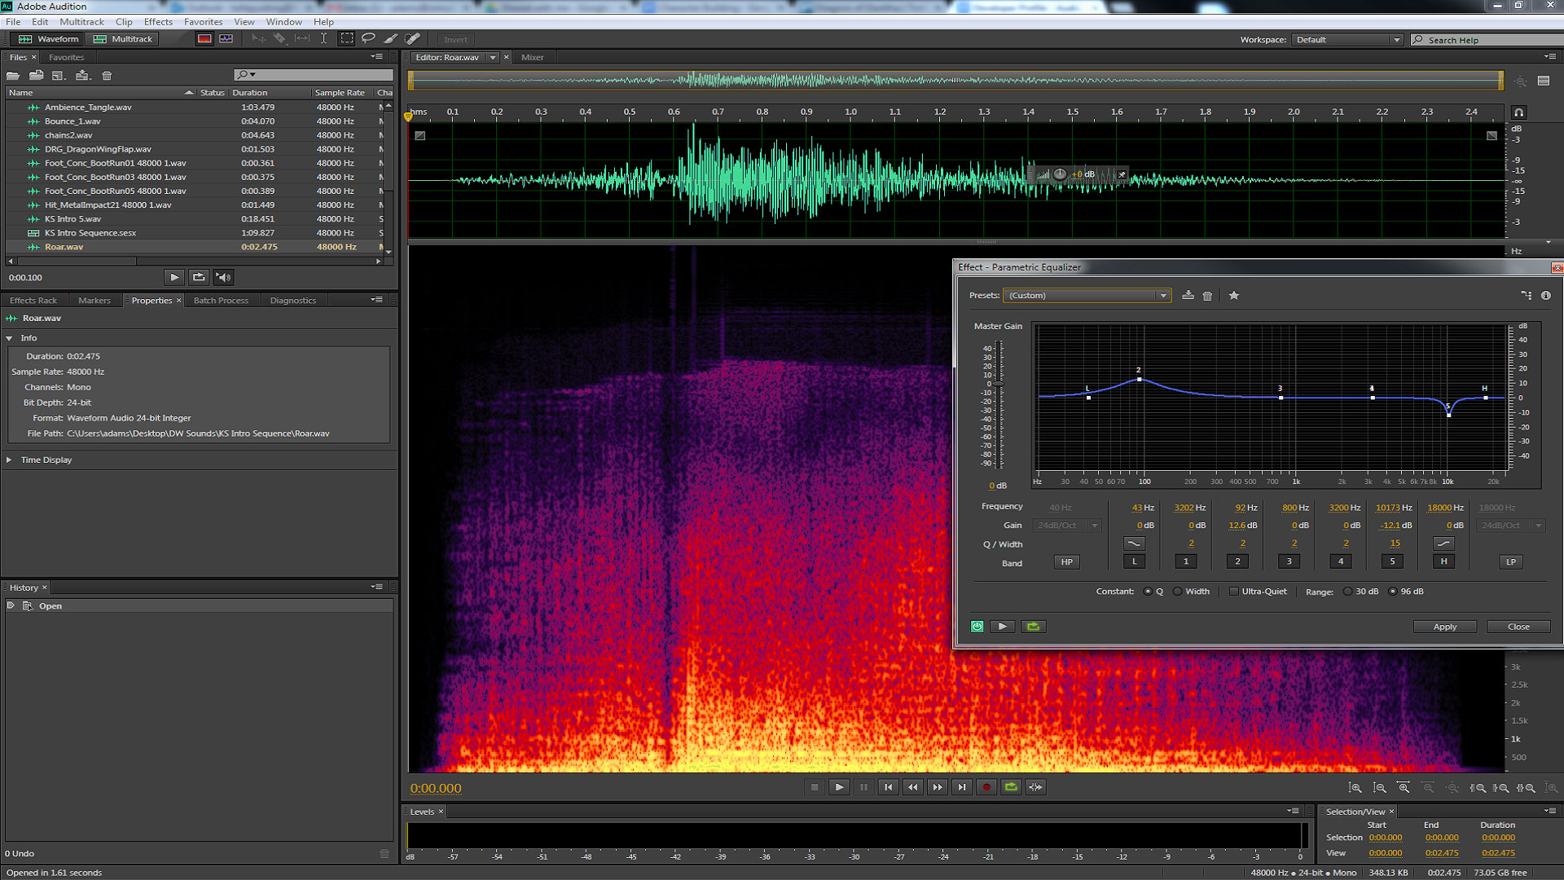Open the Effects menu
This screenshot has height=880, width=1564.
point(158,22)
